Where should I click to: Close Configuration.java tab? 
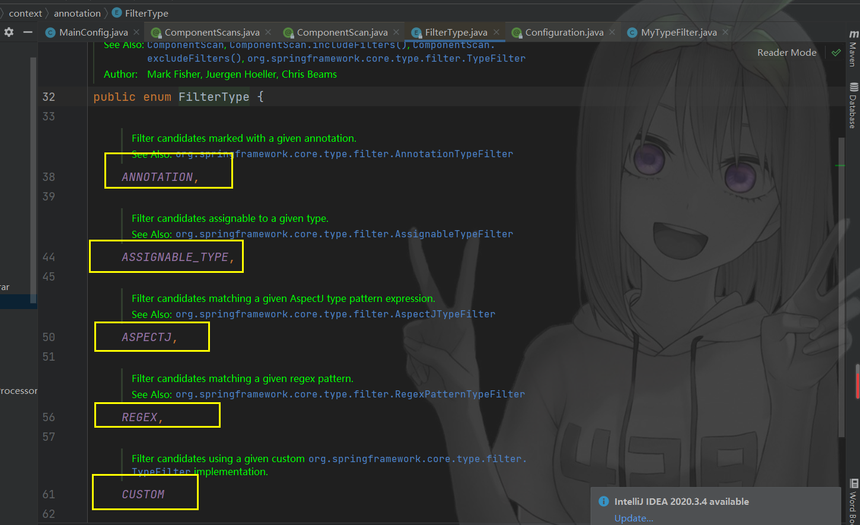[x=612, y=32]
